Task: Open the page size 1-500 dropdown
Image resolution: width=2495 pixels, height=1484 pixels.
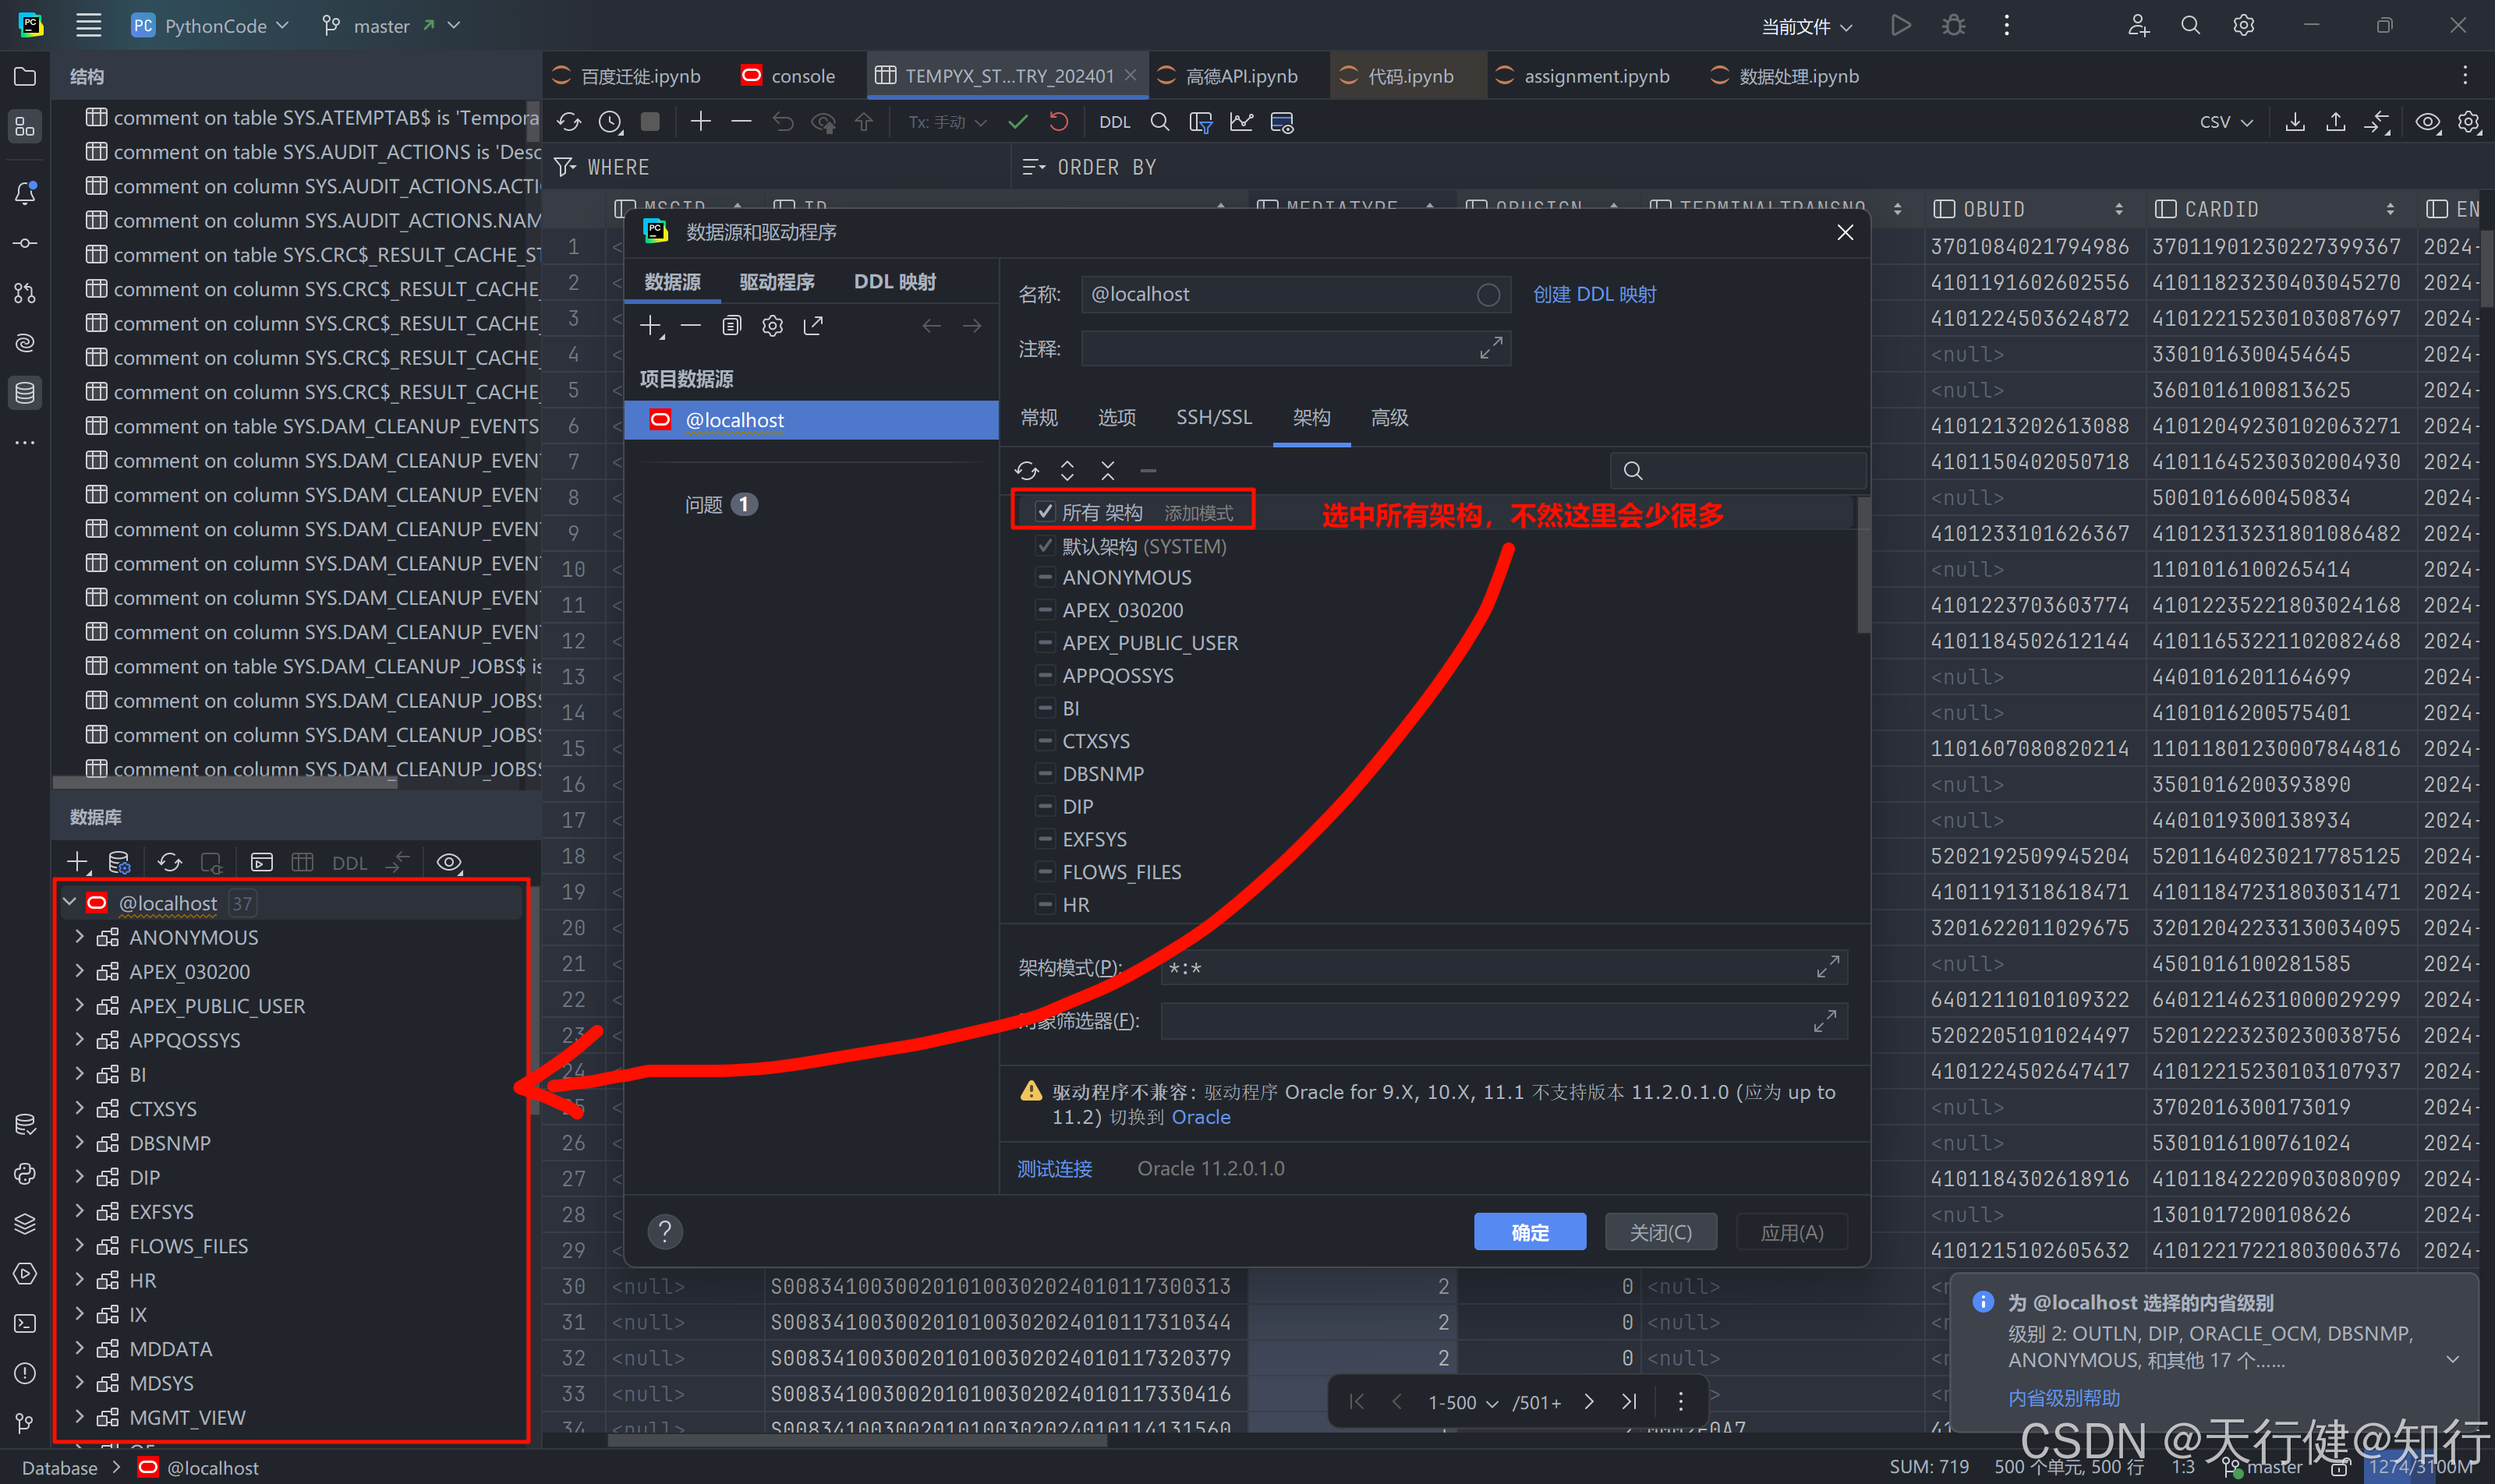Action: click(x=1462, y=1402)
